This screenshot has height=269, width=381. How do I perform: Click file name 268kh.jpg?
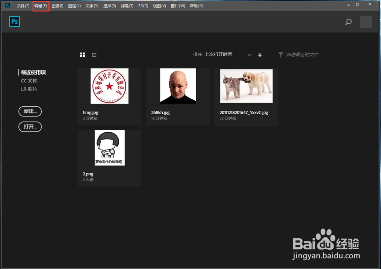(160, 113)
